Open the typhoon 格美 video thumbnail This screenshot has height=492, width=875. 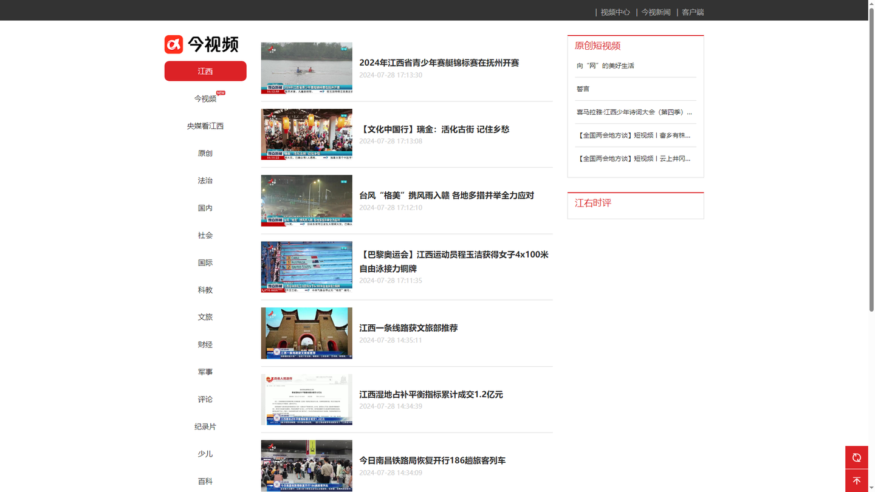pyautogui.click(x=307, y=200)
